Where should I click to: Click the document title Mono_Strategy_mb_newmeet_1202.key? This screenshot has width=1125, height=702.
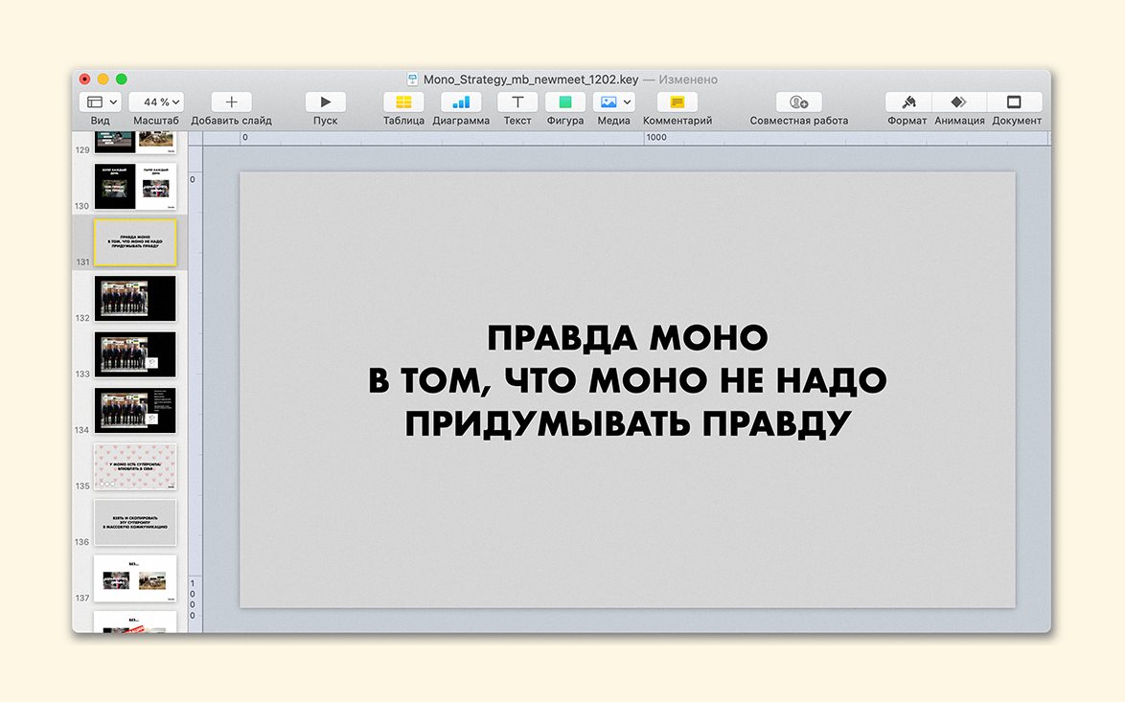coord(531,79)
